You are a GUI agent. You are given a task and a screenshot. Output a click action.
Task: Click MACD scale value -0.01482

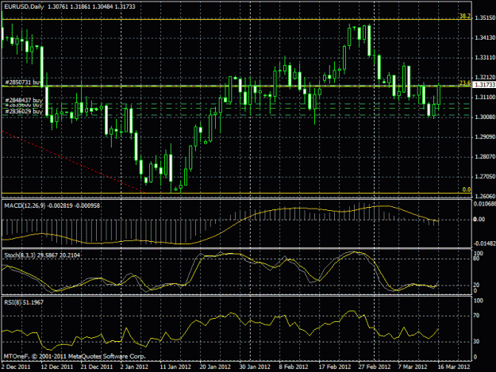pos(485,244)
